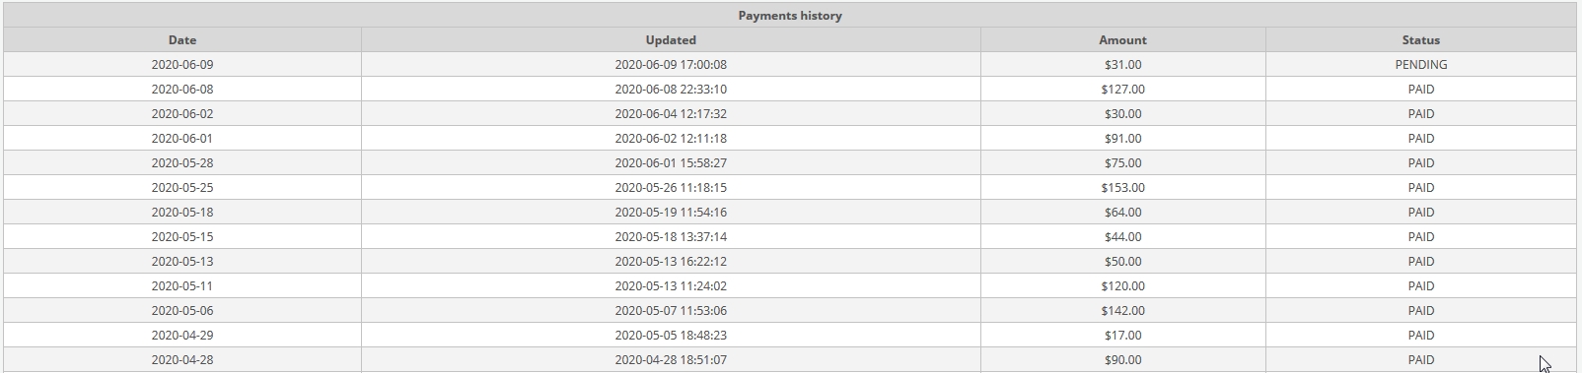Select the 2020-06-09 date cell
Viewport: 1582px width, 373px height.
pos(182,65)
